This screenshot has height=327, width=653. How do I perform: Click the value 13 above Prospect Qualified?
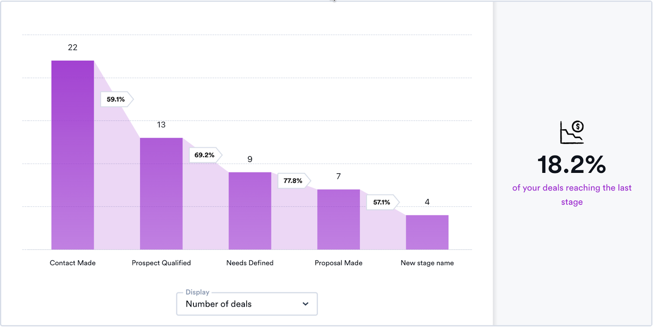[161, 125]
